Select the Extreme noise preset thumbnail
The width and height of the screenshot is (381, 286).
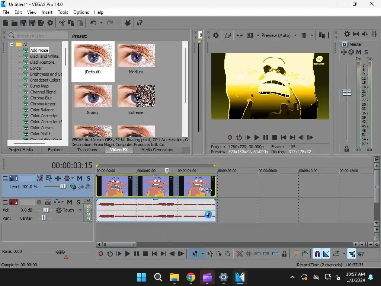point(136,96)
